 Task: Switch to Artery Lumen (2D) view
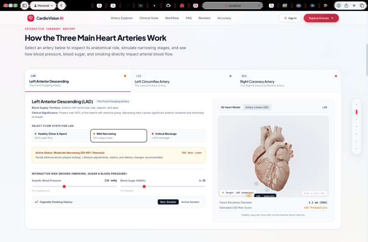coord(257,107)
